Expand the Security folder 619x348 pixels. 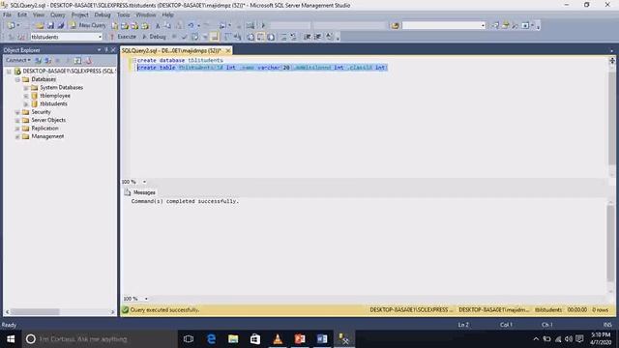(x=17, y=112)
